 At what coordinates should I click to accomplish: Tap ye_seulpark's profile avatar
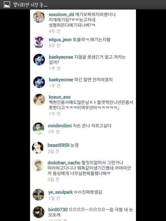coord(38,195)
